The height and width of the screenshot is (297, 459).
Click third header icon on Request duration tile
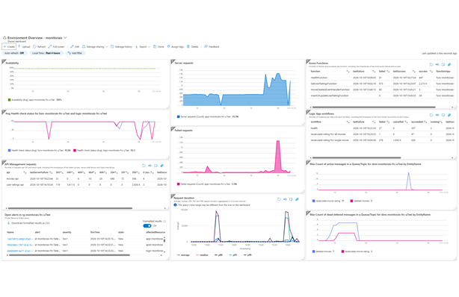[292, 199]
